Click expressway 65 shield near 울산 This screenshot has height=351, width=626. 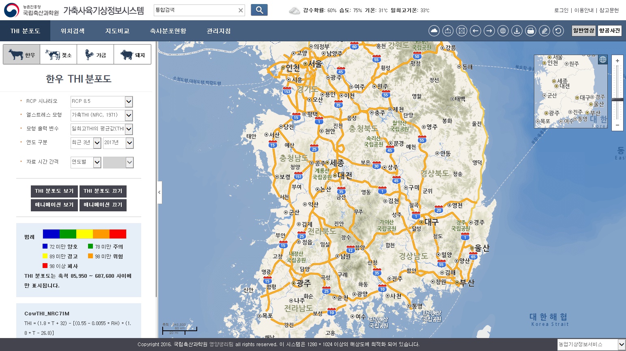tap(473, 255)
